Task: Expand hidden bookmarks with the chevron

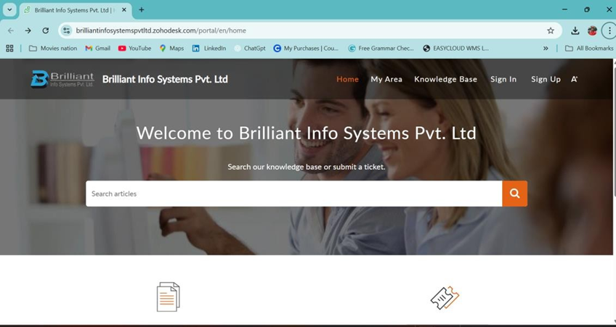Action: 546,49
